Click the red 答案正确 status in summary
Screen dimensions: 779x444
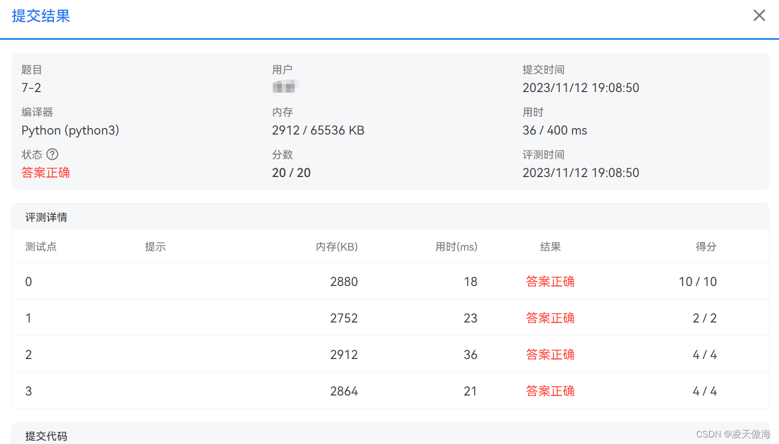46,173
